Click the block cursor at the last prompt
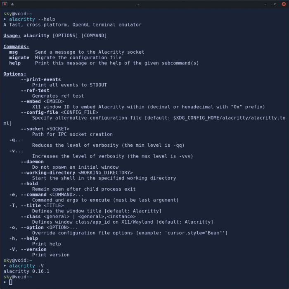Screen dimensions: 289x289 pyautogui.click(x=11, y=282)
